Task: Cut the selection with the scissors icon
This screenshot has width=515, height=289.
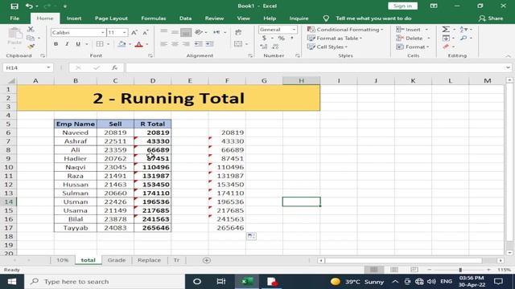Action: tap(31, 30)
